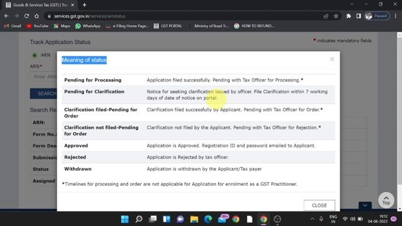Open the Paused profile button
The image size is (402, 226).
(377, 16)
